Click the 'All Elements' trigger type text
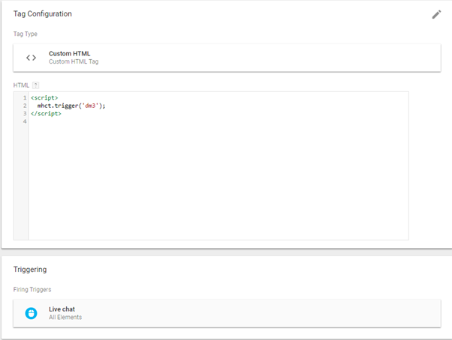 [65, 318]
